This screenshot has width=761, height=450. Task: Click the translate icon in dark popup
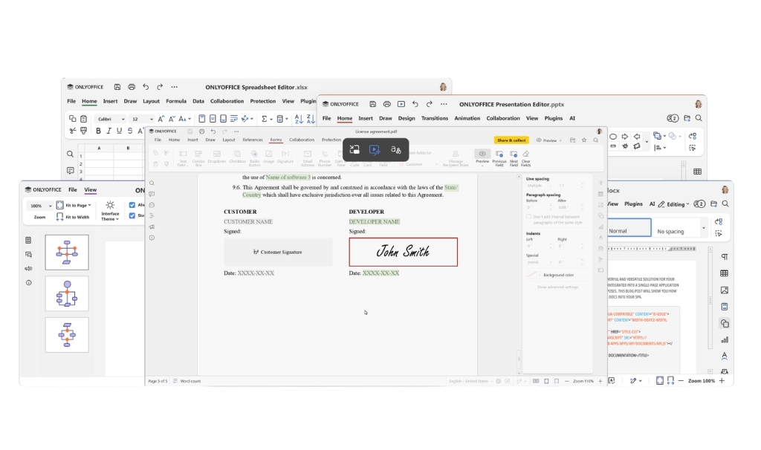[396, 150]
